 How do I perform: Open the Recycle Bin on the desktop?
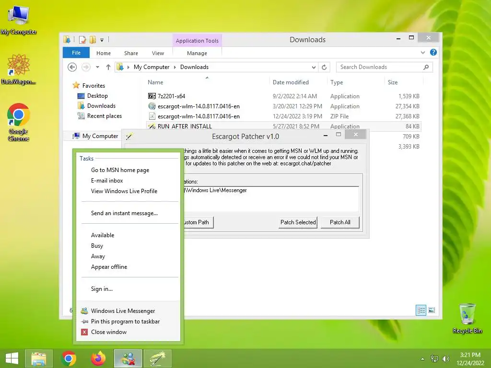click(x=467, y=318)
